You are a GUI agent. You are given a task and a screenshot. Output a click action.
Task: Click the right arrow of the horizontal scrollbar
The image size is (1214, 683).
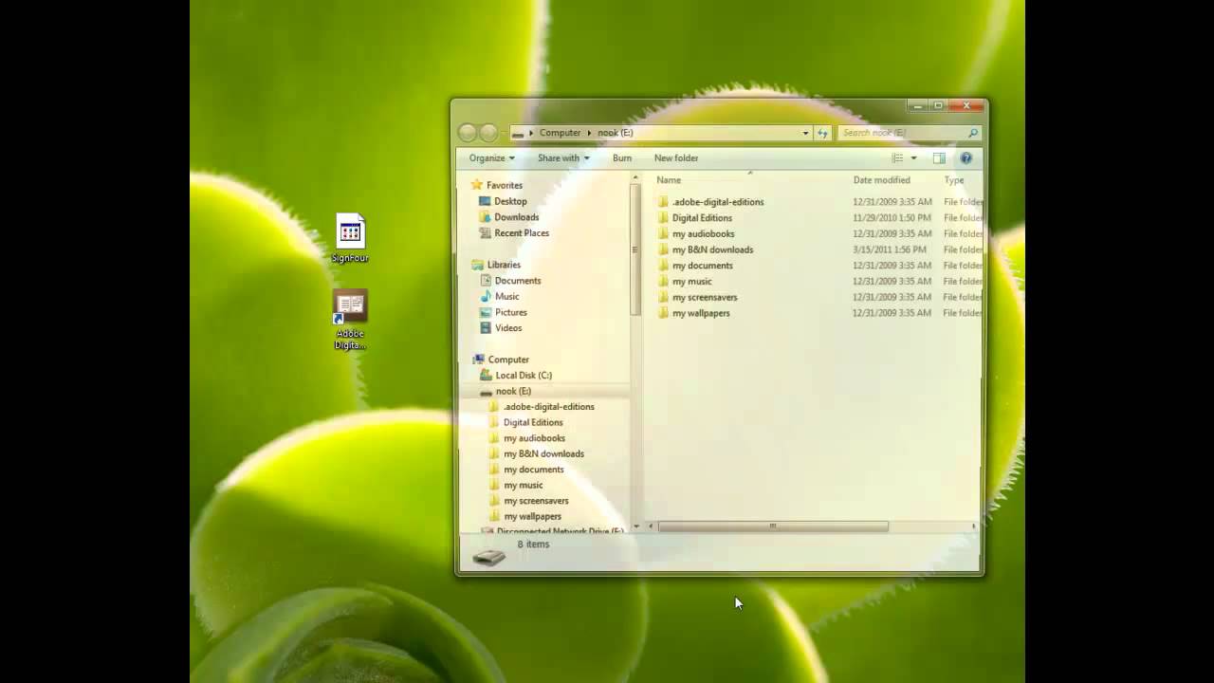(x=973, y=526)
